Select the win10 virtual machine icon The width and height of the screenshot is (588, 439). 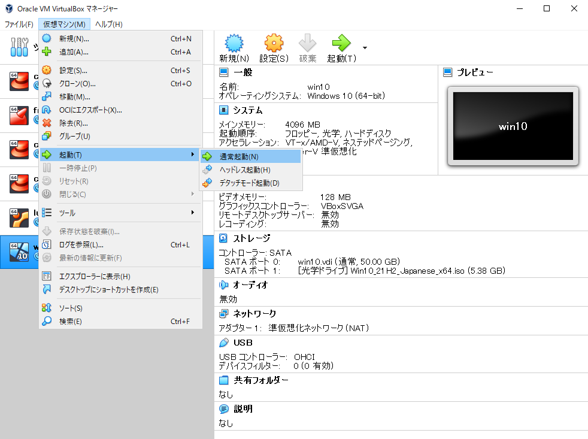pos(18,252)
